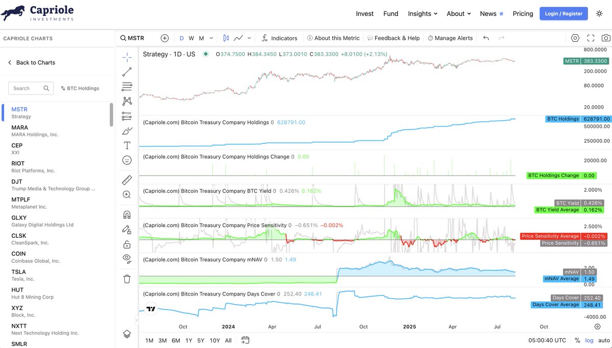Switch the price scale to log
Image resolution: width=612 pixels, height=348 pixels.
[589, 340]
